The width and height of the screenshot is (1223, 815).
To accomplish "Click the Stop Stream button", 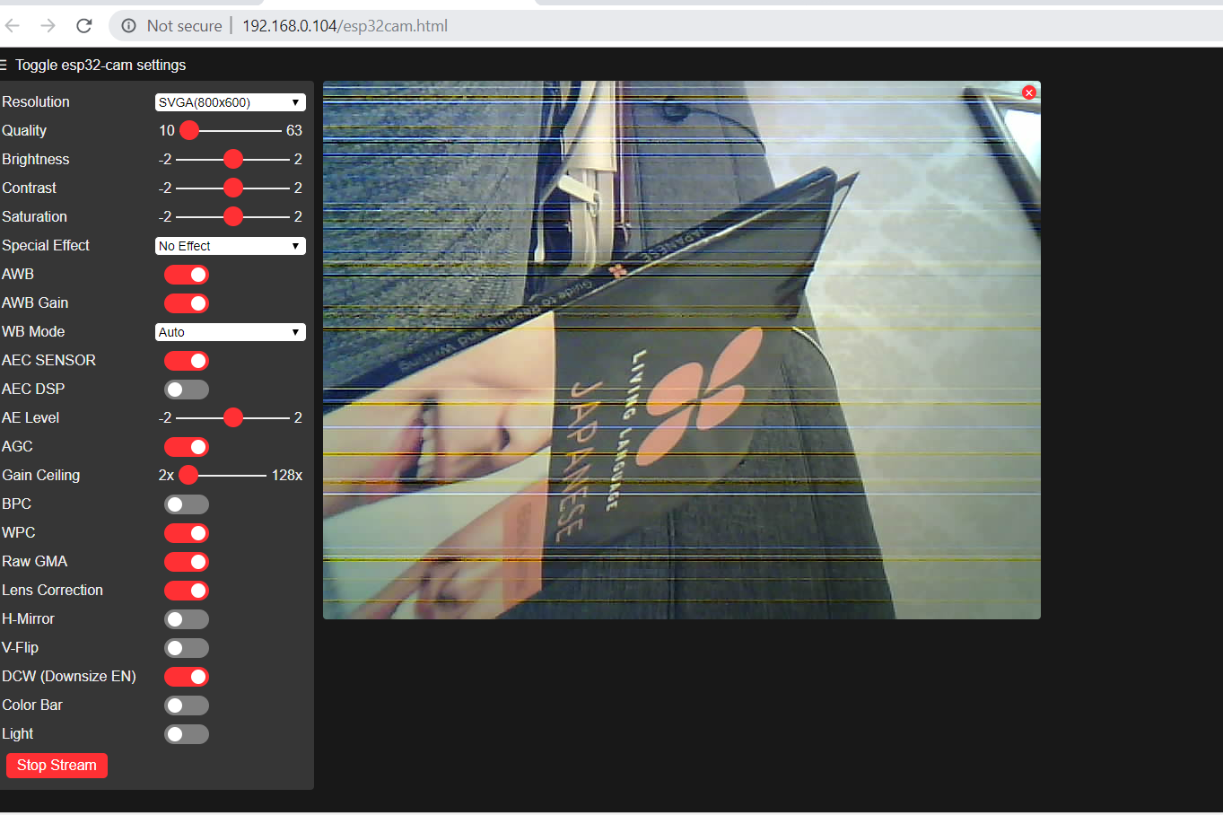I will 57,766.
